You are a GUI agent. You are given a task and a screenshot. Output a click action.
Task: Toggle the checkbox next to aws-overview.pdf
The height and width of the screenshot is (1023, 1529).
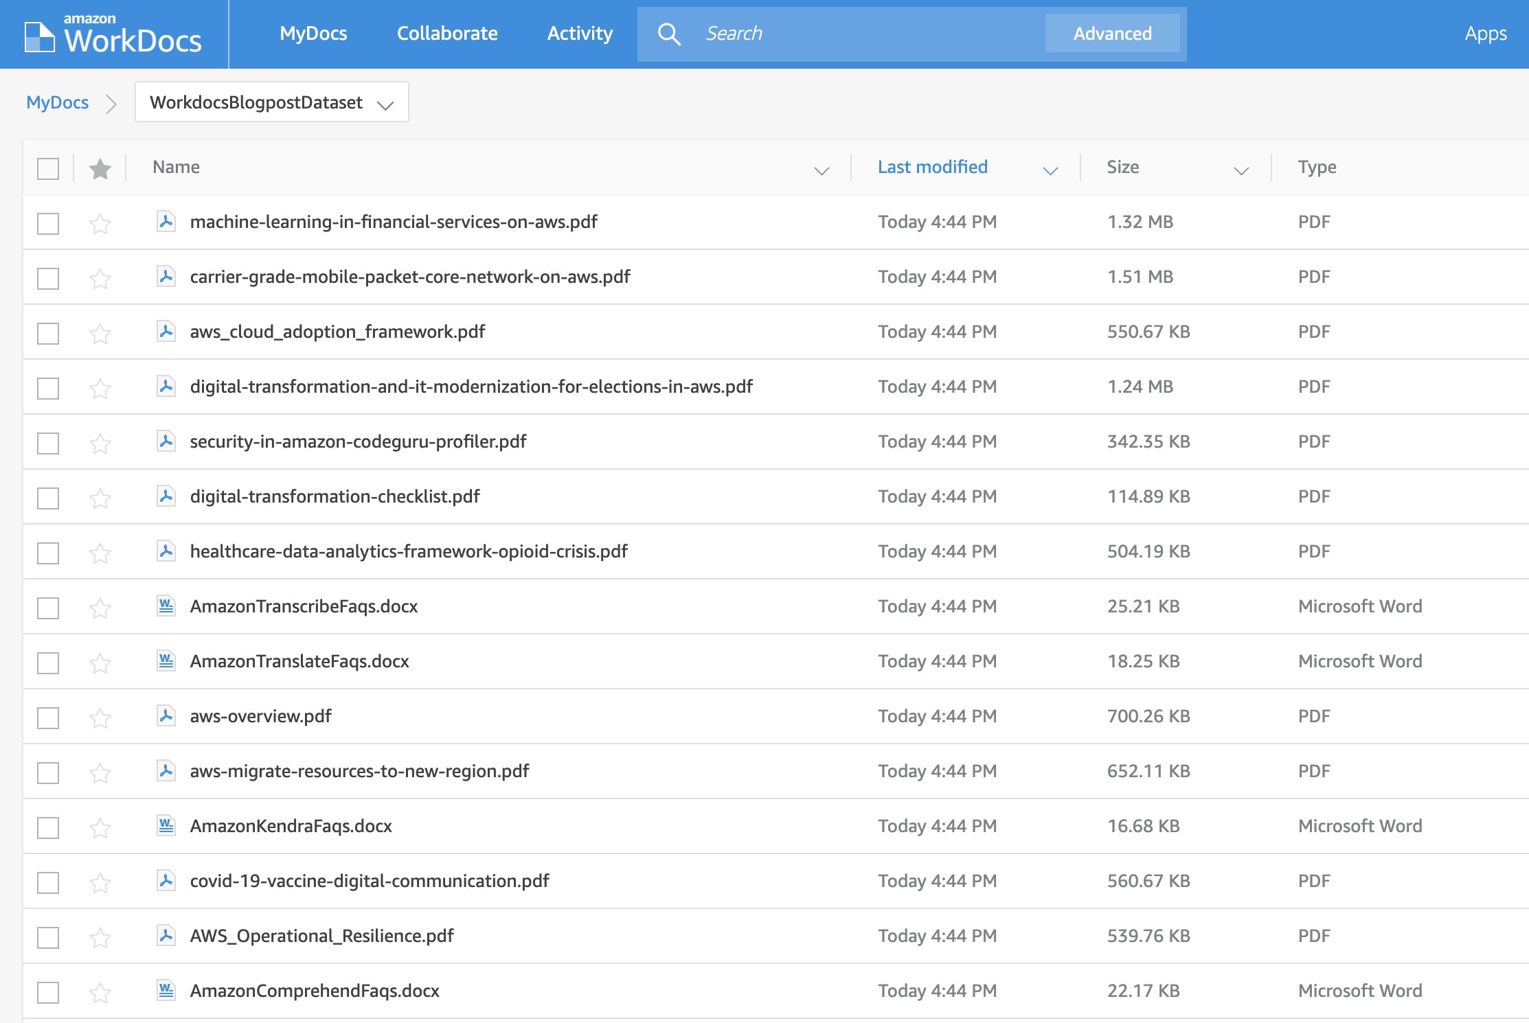(48, 716)
